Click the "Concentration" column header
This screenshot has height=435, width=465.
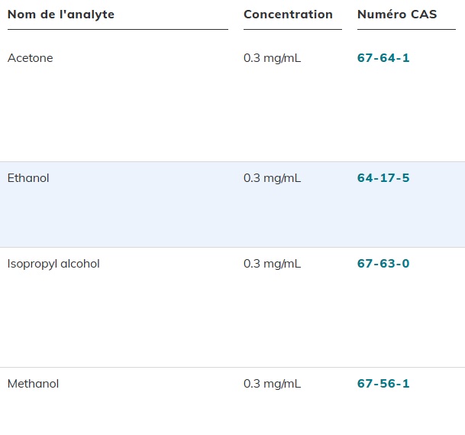pyautogui.click(x=288, y=15)
